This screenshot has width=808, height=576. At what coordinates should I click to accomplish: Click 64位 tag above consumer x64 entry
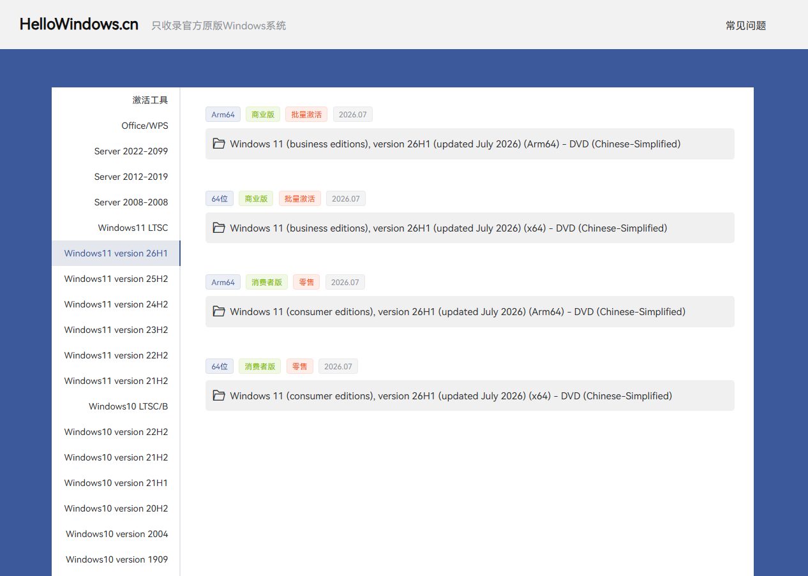(x=220, y=366)
